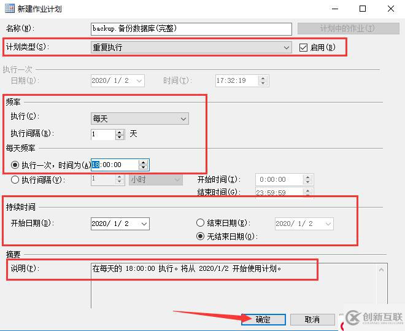
Task: Click the 执行间隔 days number field
Action: (103, 134)
